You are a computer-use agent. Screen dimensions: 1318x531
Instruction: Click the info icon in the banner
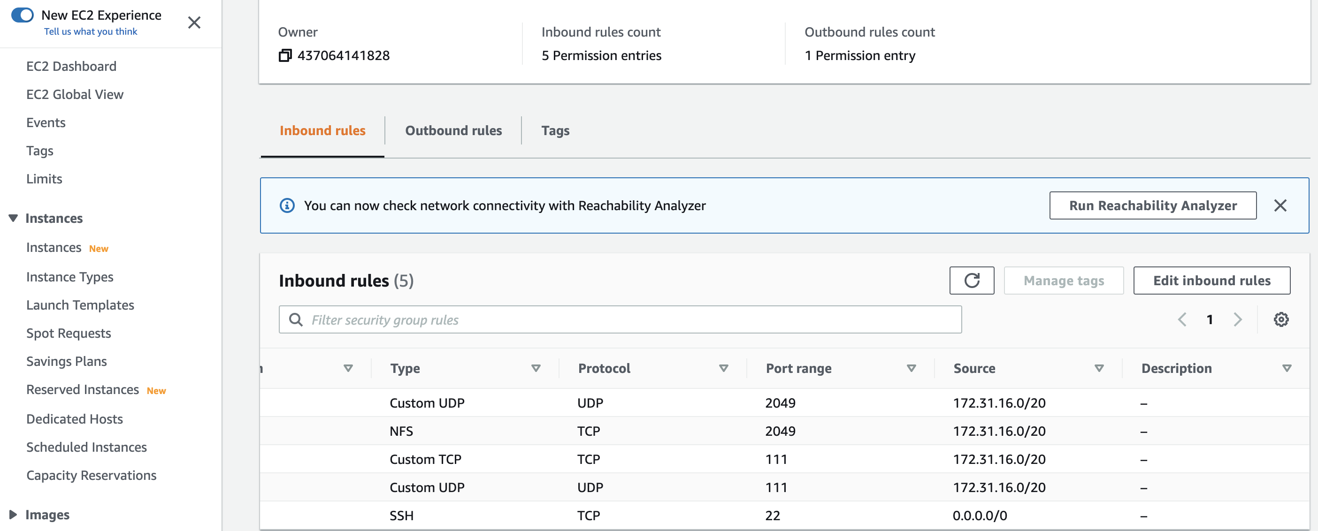click(x=287, y=205)
